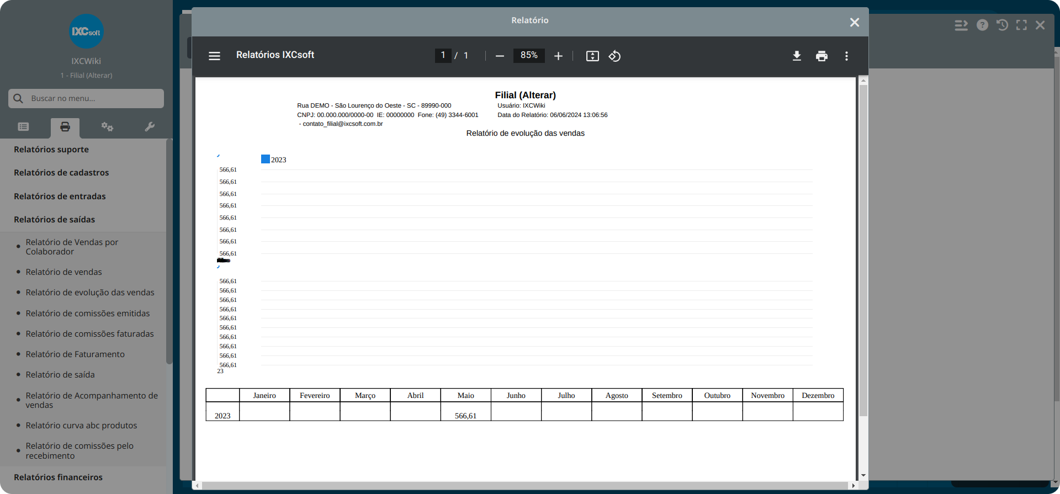Click the PDF page number field
Image resolution: width=1060 pixels, height=494 pixels.
point(443,55)
